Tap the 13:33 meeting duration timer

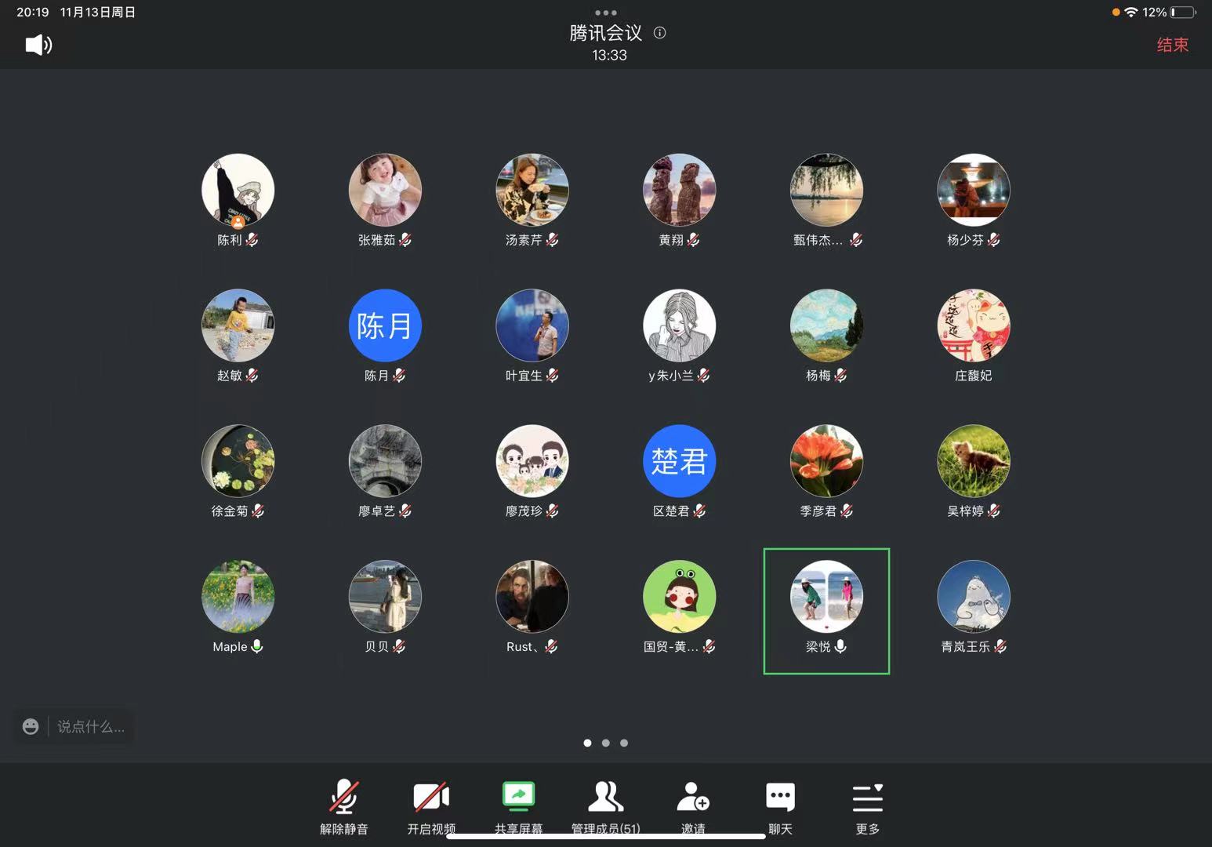click(x=609, y=55)
